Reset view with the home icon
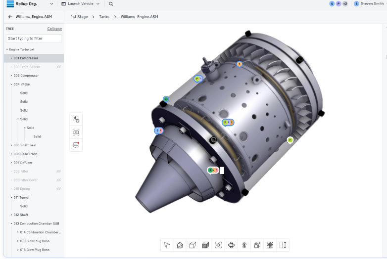387x259 pixels. point(180,245)
